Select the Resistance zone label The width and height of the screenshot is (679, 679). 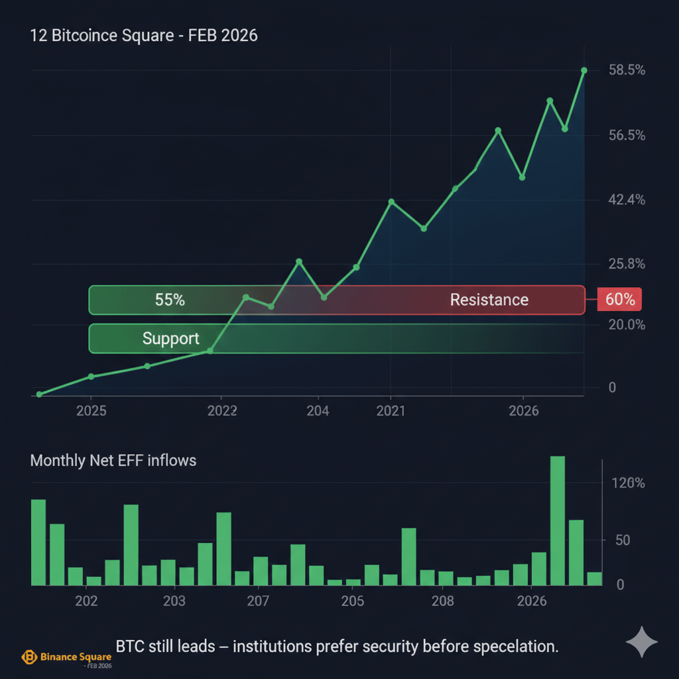[x=489, y=300]
